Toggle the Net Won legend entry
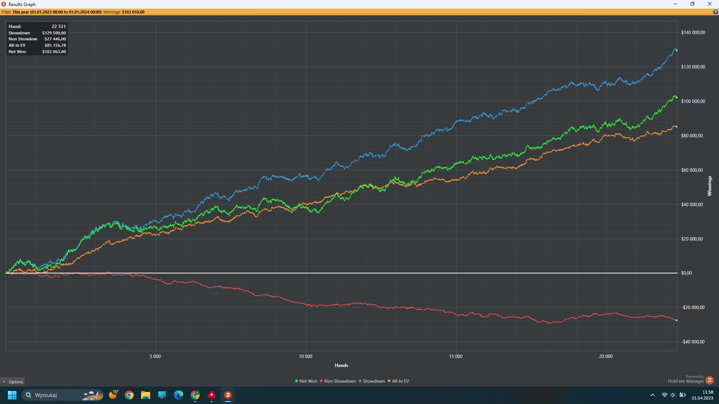719x404 pixels. [x=306, y=381]
